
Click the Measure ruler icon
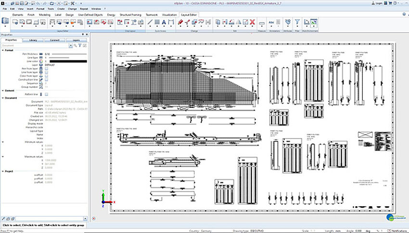pos(262,22)
